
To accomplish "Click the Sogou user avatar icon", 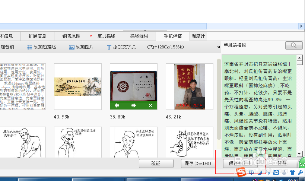I will [284, 172].
